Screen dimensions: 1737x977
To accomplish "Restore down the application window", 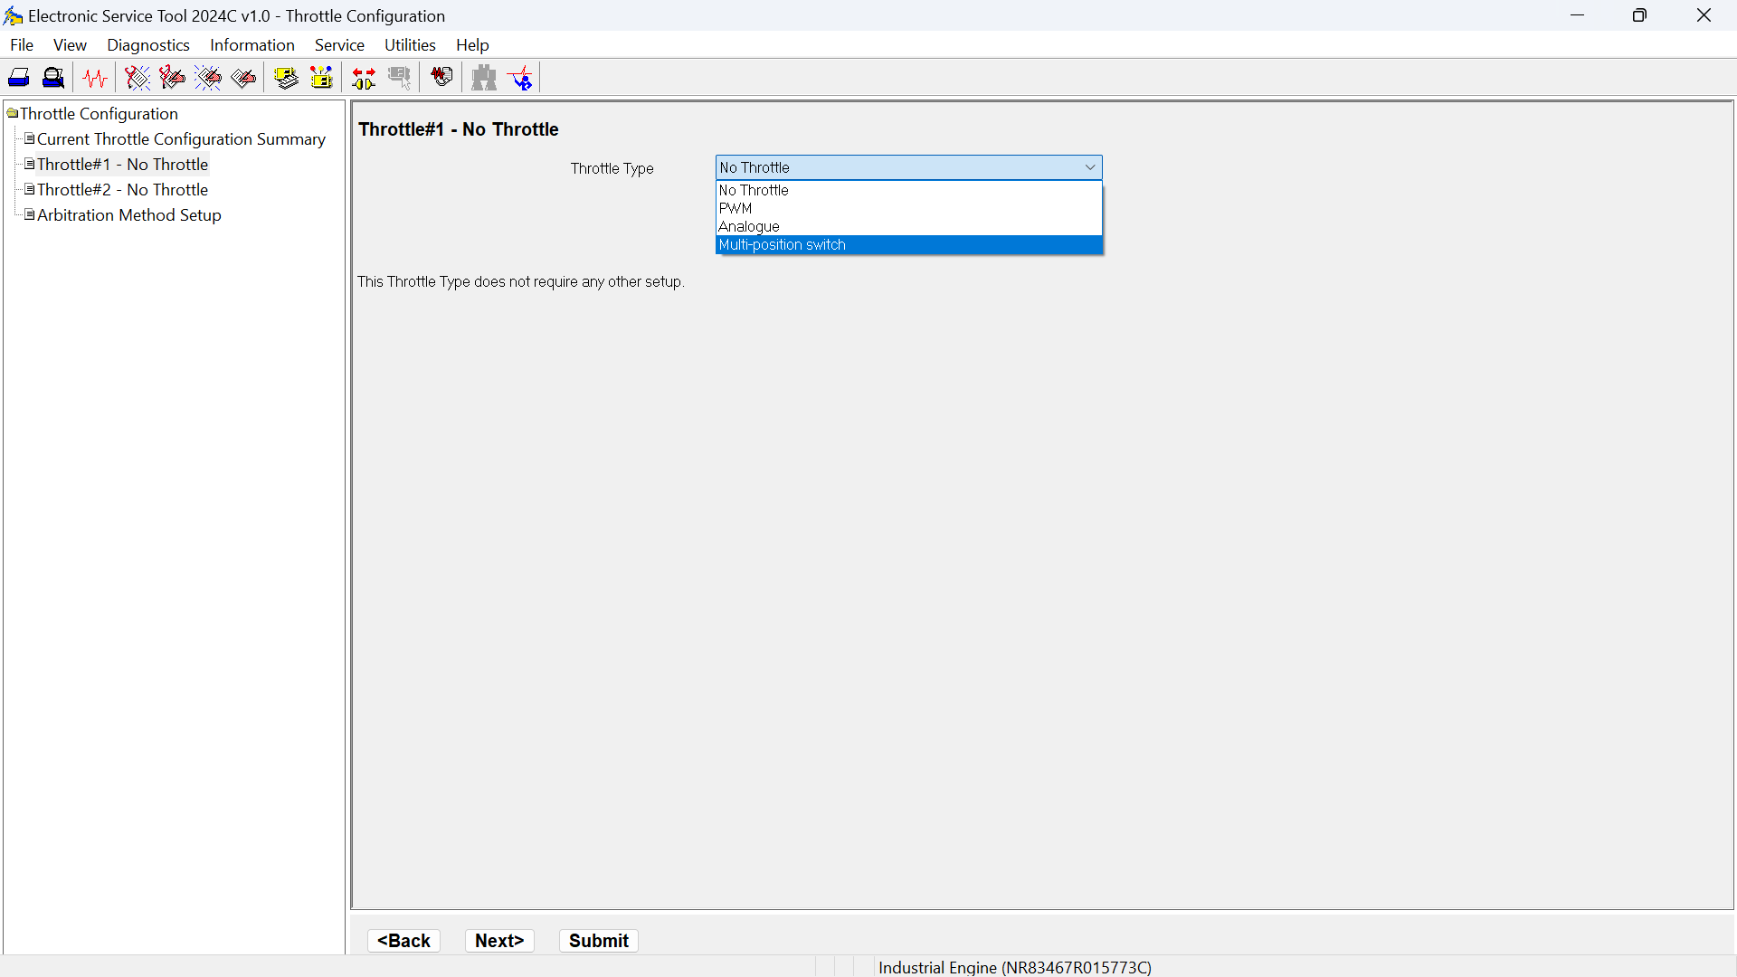I will click(x=1639, y=15).
